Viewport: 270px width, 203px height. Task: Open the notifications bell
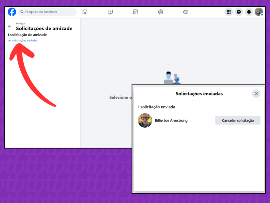pyautogui.click(x=249, y=12)
